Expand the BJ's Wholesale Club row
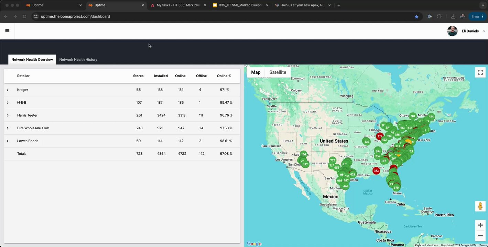The height and width of the screenshot is (247, 488). point(8,128)
